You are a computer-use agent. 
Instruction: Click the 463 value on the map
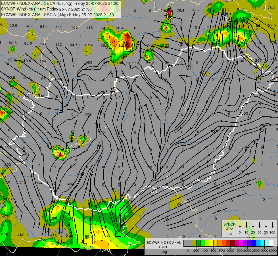[x=71, y=184]
